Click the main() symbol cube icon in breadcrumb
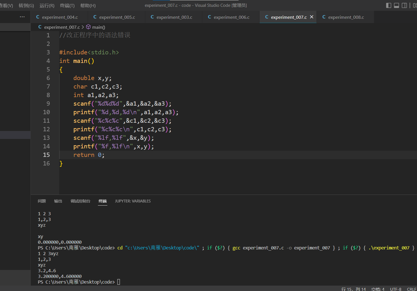The width and height of the screenshot is (417, 291). coord(89,27)
